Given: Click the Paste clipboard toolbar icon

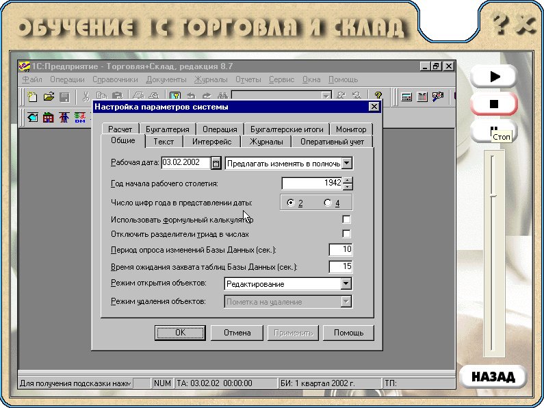Looking at the screenshot, I should point(117,96).
